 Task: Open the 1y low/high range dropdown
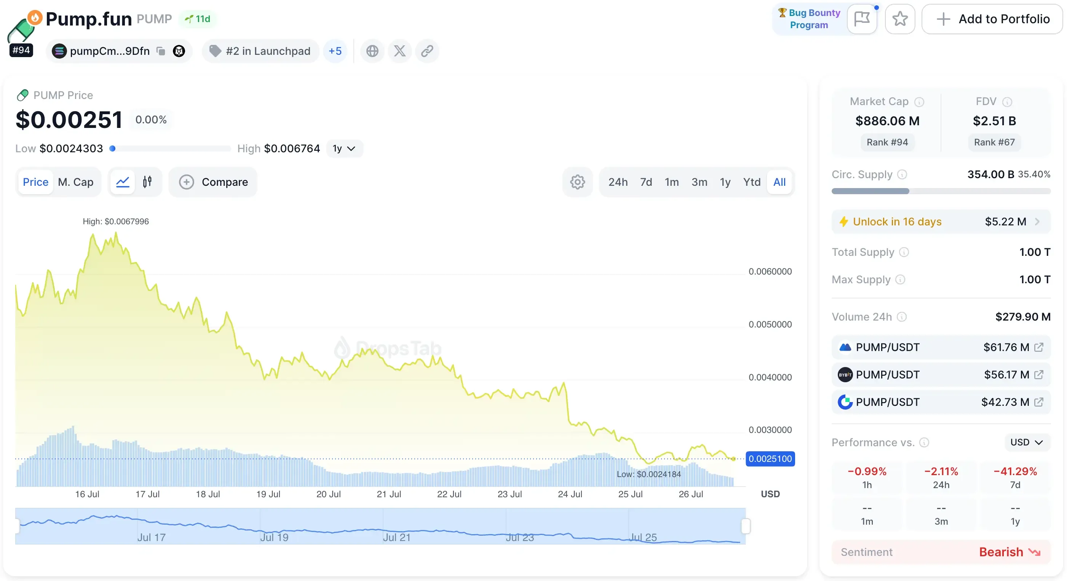pos(344,148)
